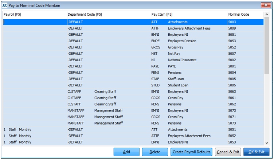The image size is (274, 160).
Task: Click the Add button
Action: (126, 152)
